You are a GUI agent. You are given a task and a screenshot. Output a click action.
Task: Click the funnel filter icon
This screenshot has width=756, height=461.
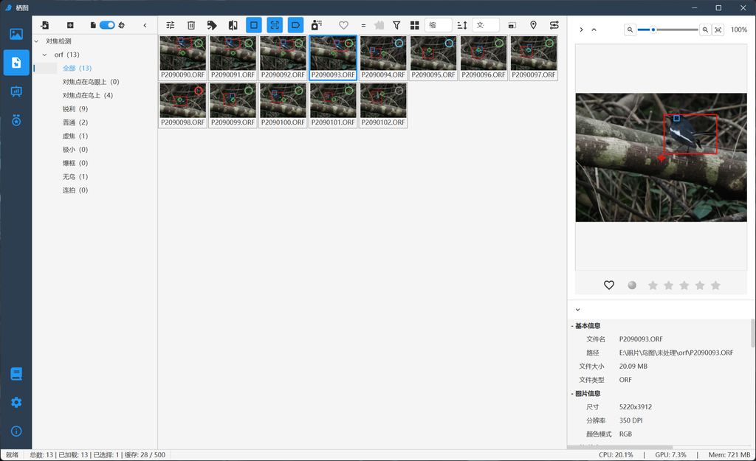(396, 25)
